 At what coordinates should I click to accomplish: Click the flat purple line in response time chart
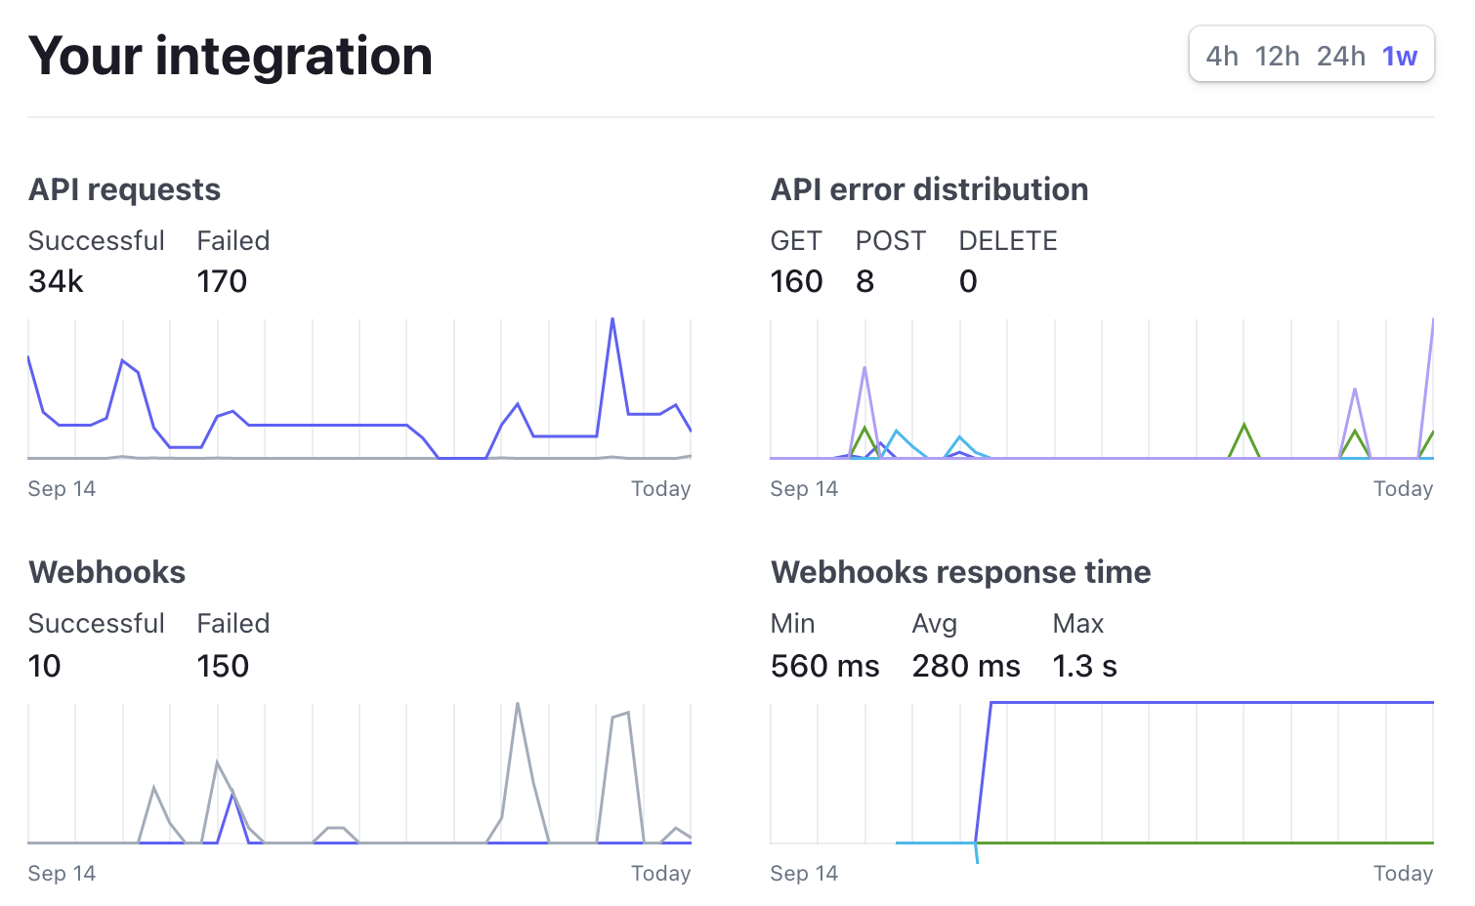pyautogui.click(x=1211, y=702)
